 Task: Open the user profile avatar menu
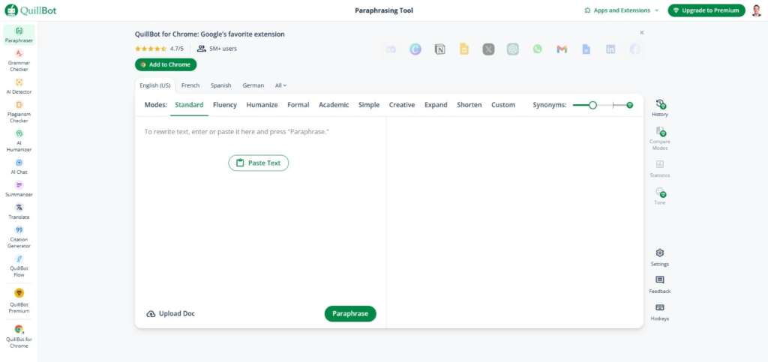pyautogui.click(x=757, y=10)
